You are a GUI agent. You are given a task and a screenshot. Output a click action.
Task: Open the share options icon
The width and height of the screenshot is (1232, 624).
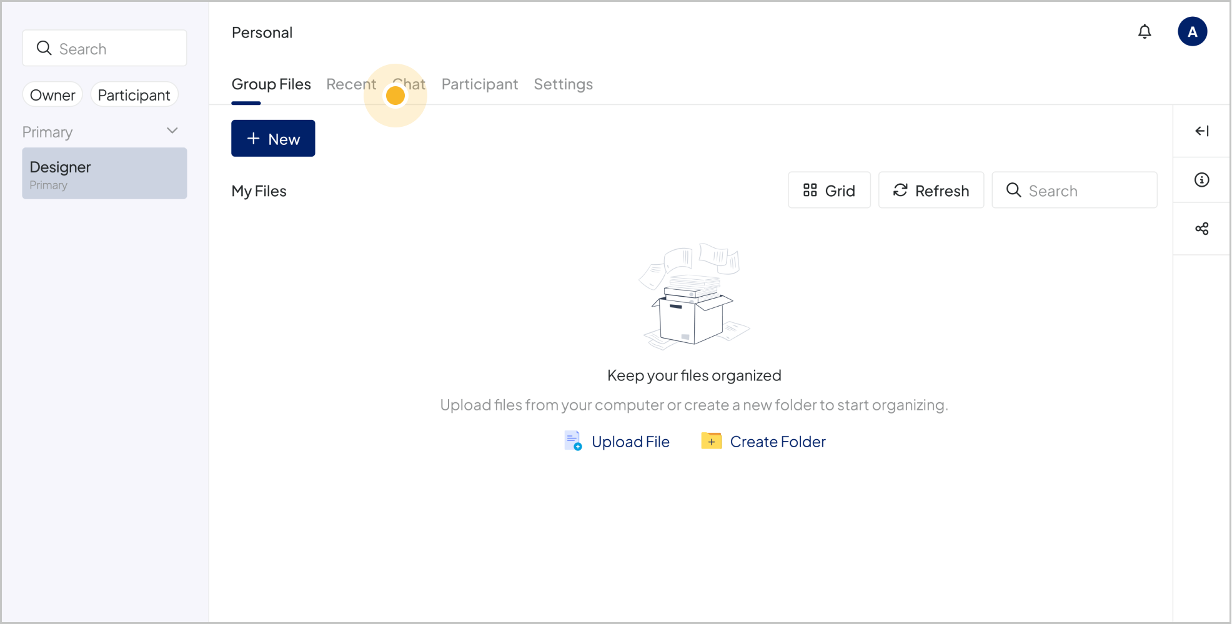pyautogui.click(x=1201, y=229)
